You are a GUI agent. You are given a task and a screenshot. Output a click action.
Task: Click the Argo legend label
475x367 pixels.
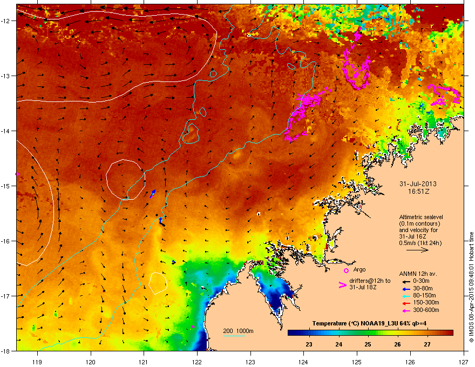click(359, 269)
